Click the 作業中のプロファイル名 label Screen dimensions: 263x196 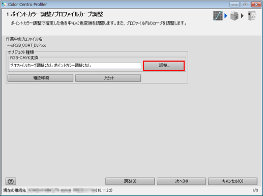click(x=24, y=39)
